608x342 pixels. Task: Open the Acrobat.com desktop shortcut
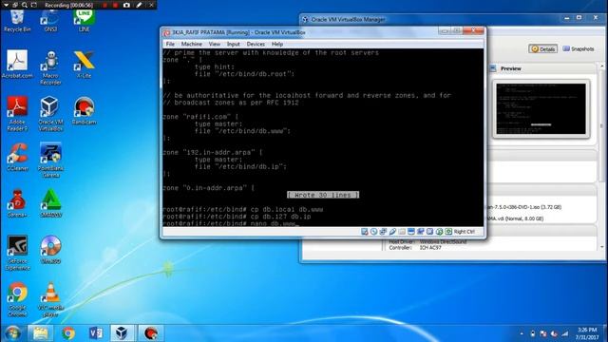tap(17, 65)
